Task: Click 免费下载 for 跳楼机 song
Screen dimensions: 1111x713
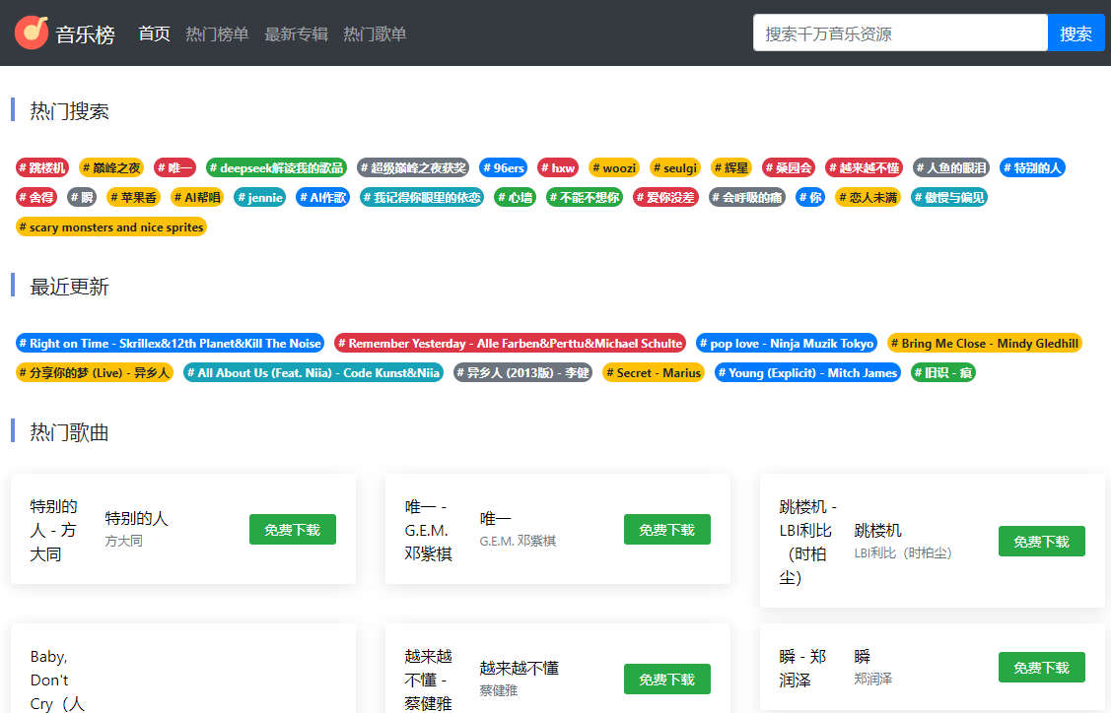Action: 1042,542
